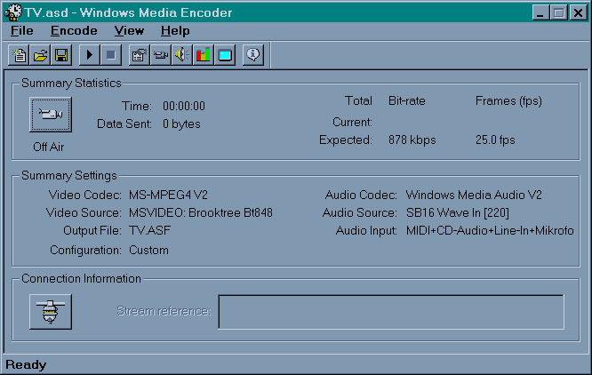The image size is (592, 375).
Task: Open the Encode menu
Action: (74, 30)
